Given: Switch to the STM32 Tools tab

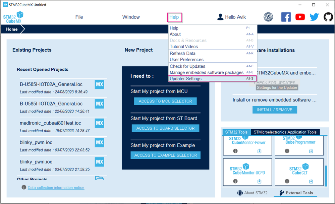Looking at the screenshot, I should click(236, 132).
